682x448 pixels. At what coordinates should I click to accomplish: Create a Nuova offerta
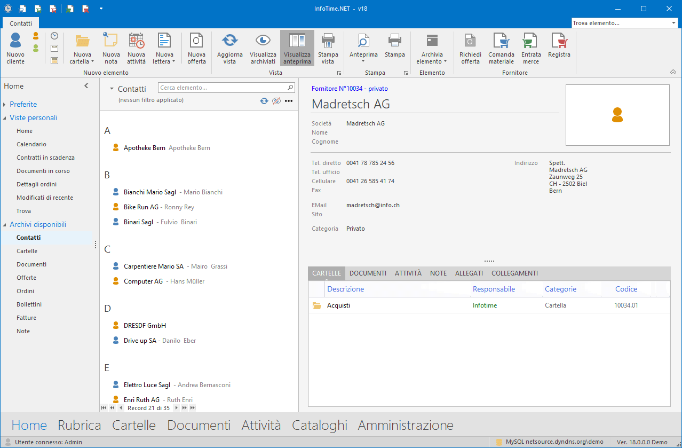(x=196, y=48)
